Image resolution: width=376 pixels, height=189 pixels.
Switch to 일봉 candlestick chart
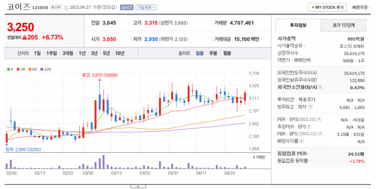(199, 53)
